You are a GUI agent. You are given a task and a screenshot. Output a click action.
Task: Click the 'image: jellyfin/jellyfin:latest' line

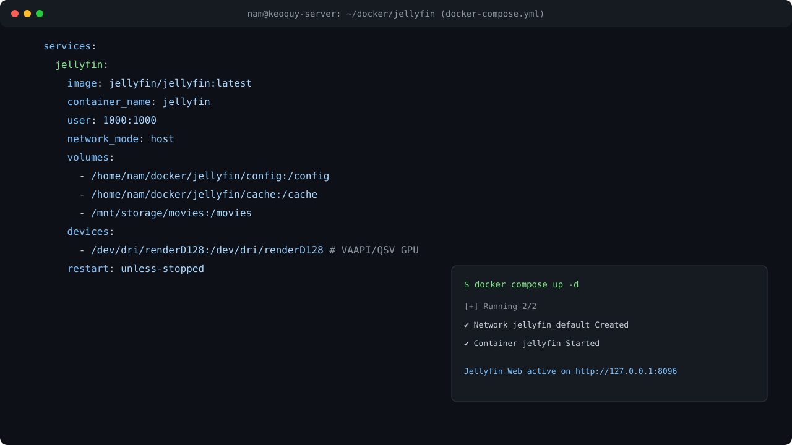click(160, 83)
